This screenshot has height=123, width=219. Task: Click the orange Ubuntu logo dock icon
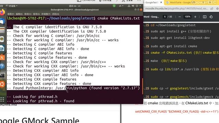(2, 84)
